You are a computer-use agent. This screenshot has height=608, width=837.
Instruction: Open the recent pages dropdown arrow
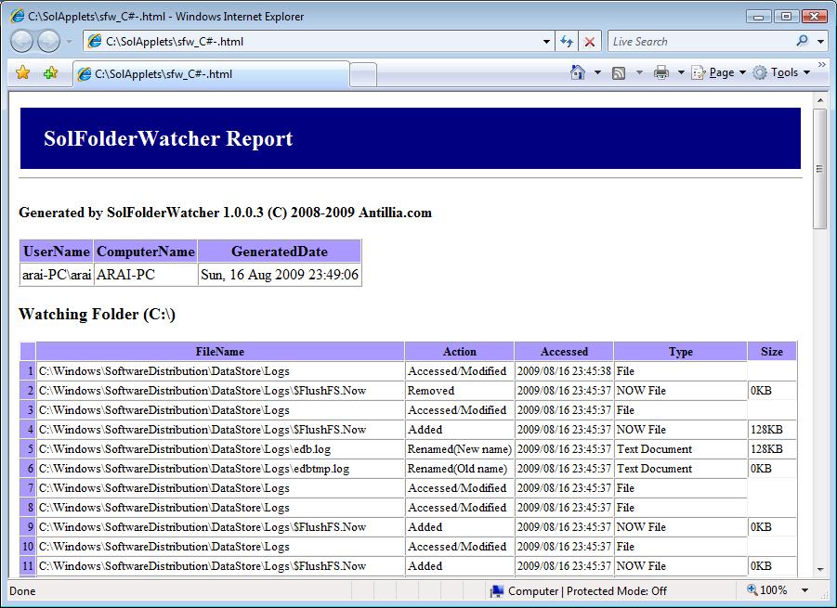[x=69, y=41]
